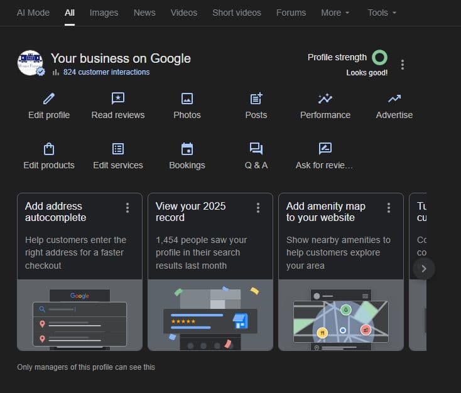Open the Bookings calendar icon
Image resolution: width=461 pixels, height=393 pixels.
pyautogui.click(x=187, y=149)
